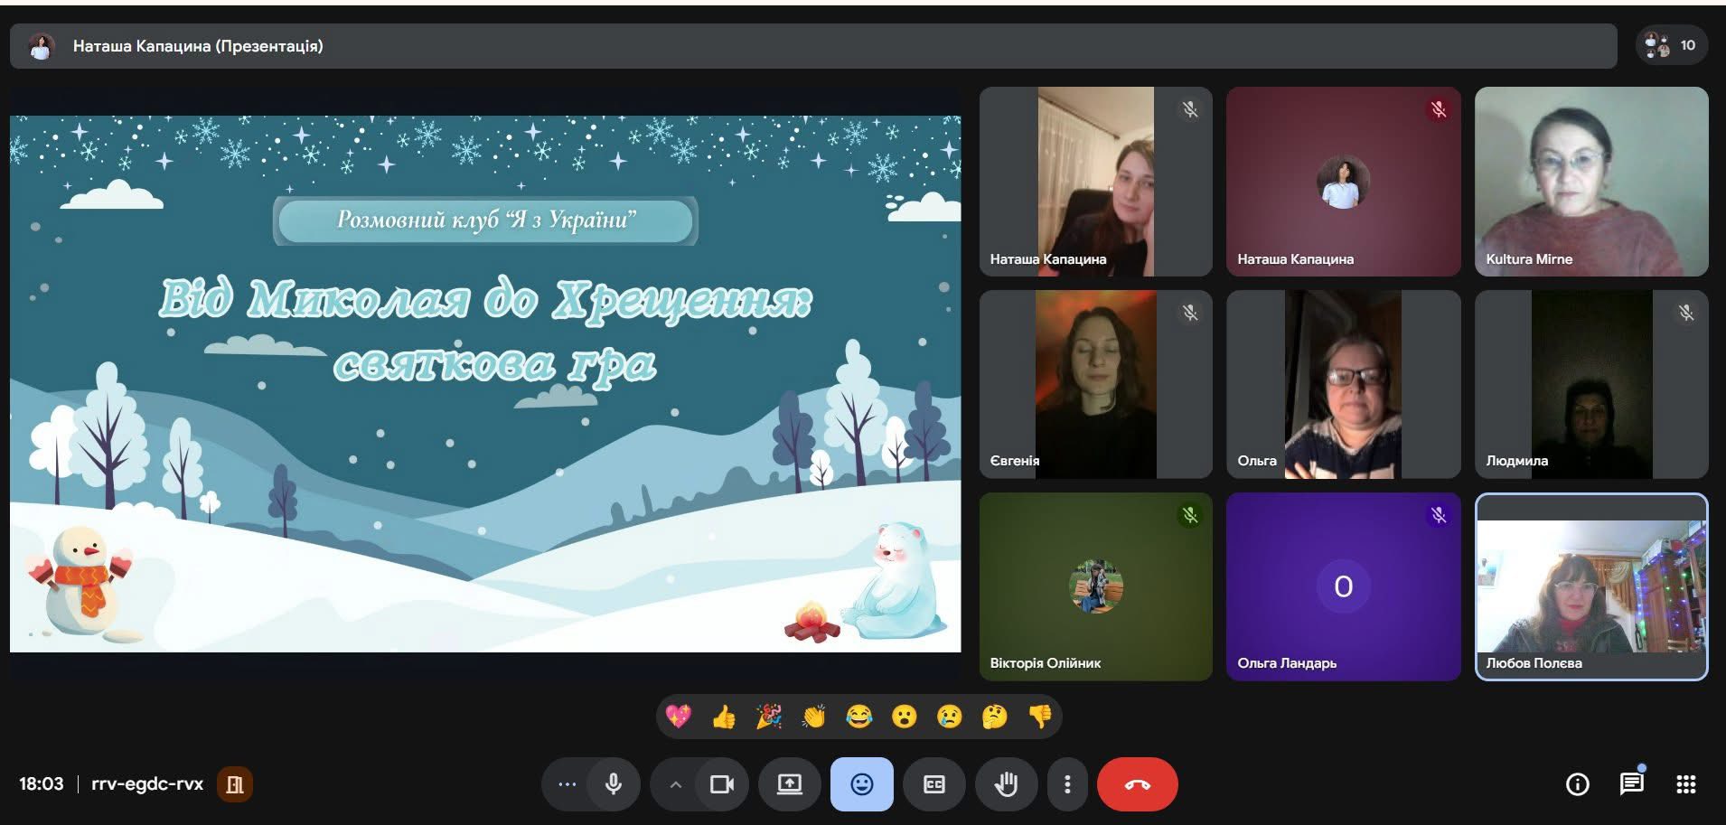Send the heart emoji reaction

[678, 717]
